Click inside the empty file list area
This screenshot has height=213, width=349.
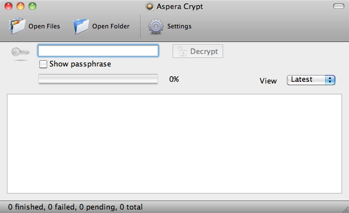tap(174, 144)
